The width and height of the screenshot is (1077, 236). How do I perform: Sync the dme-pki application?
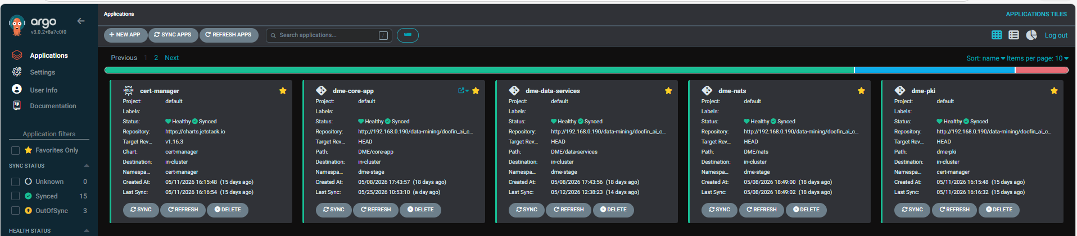click(x=912, y=210)
